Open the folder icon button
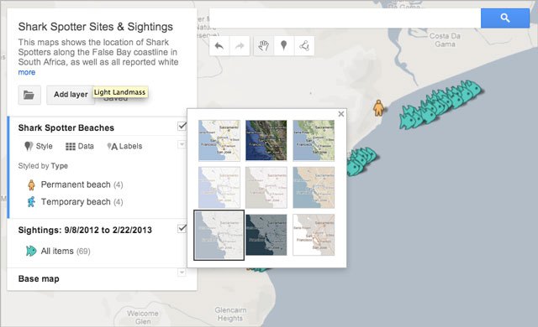 (x=29, y=95)
